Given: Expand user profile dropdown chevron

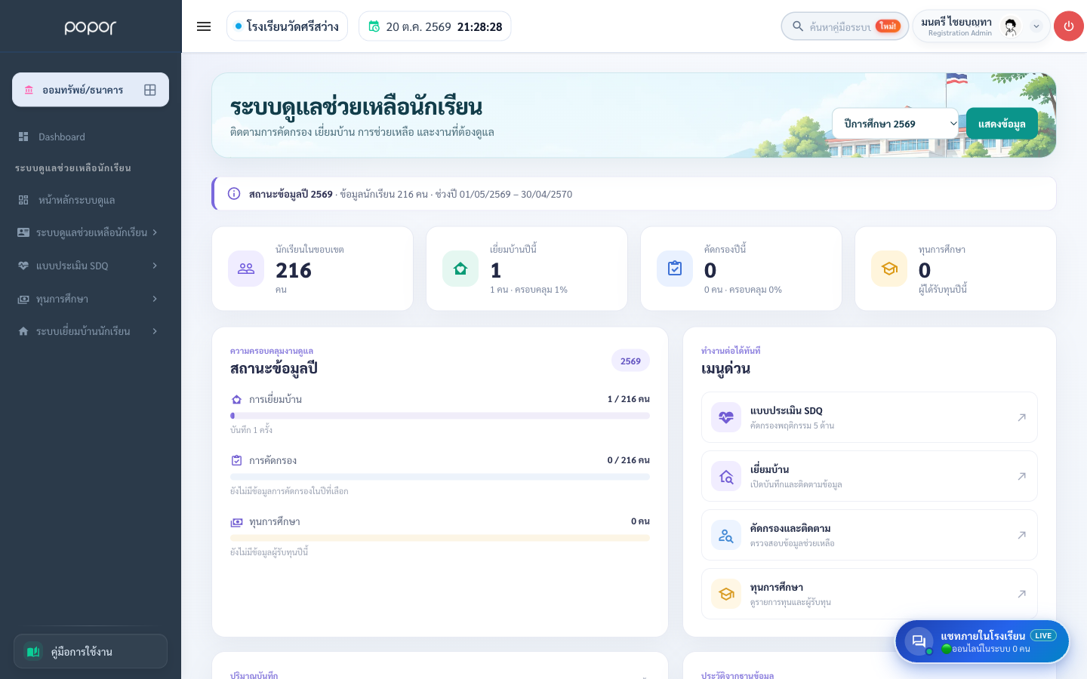Looking at the screenshot, I should pos(1036,26).
